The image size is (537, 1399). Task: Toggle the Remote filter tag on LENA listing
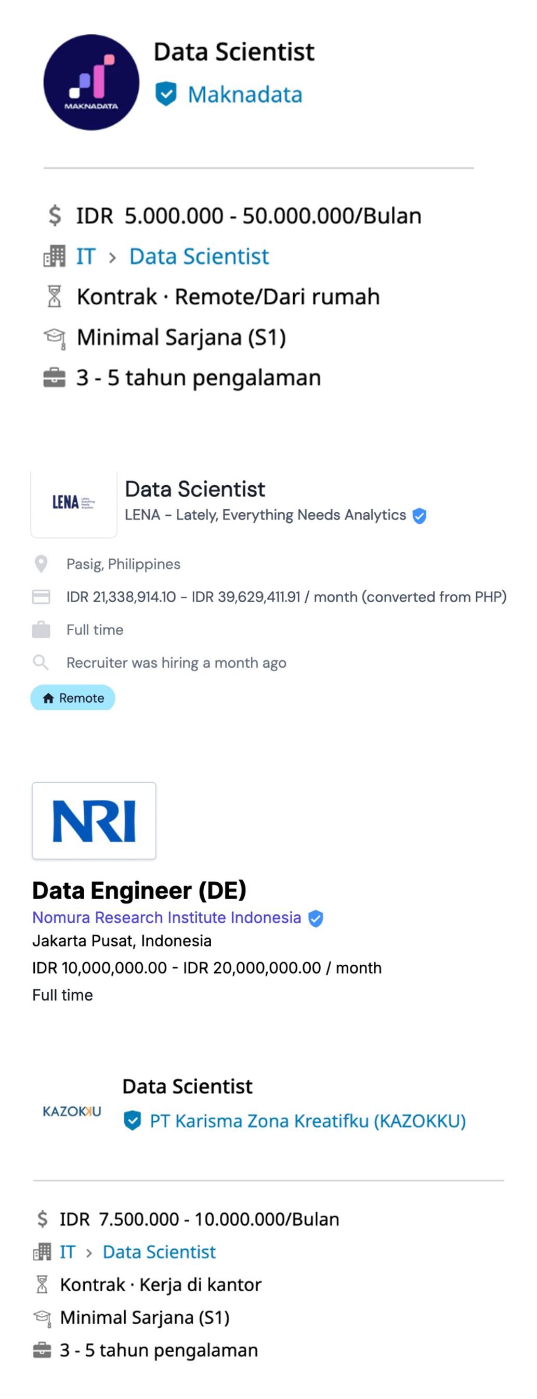(x=73, y=698)
